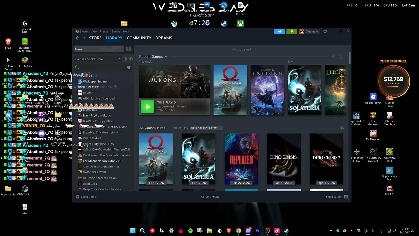Click the library search magnifier icon
The width and height of the screenshot is (419, 236).
77,67
